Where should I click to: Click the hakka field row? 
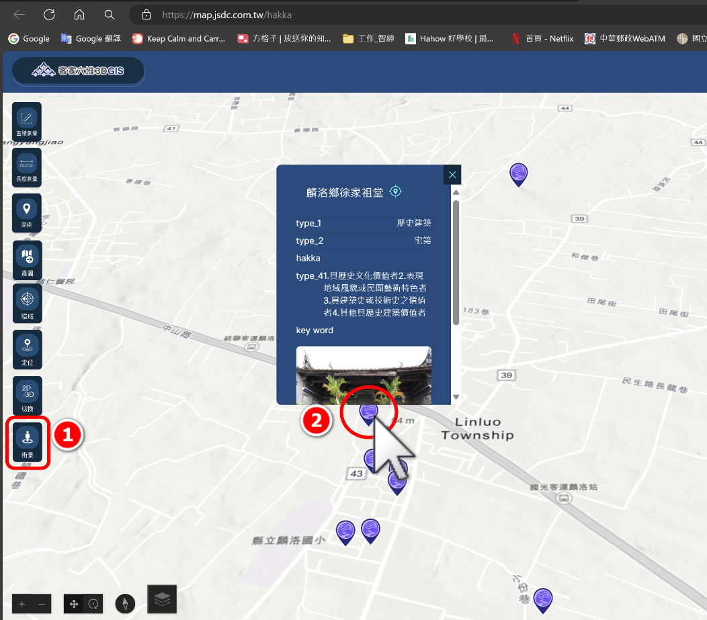click(364, 258)
